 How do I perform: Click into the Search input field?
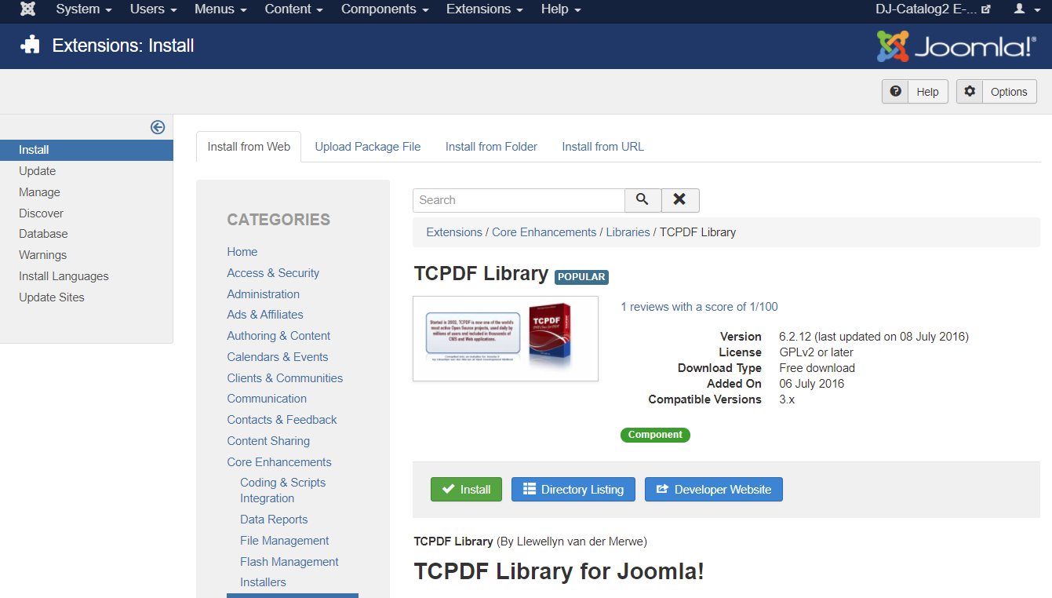(x=519, y=200)
